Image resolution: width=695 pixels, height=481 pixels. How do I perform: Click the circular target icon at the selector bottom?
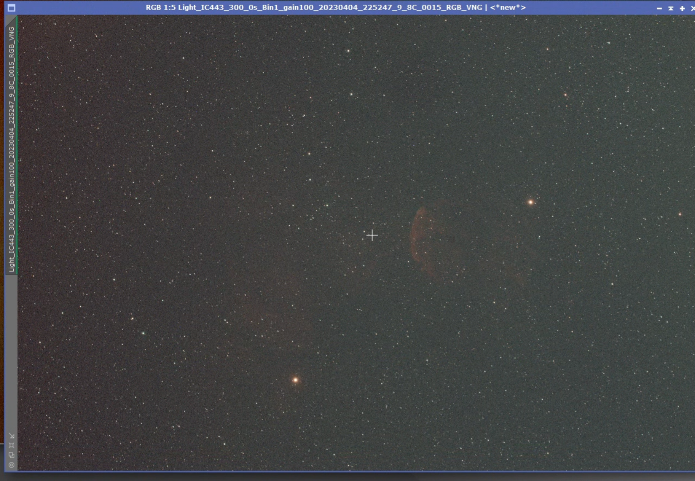[x=11, y=465]
